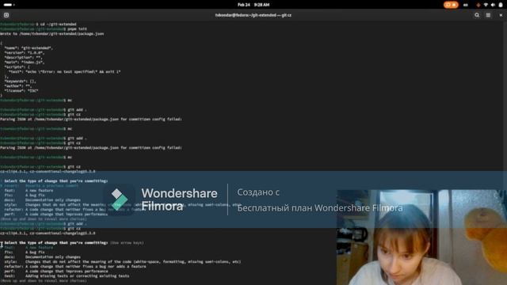Click the '"name": "git-extended"' JSON line

coord(29,47)
